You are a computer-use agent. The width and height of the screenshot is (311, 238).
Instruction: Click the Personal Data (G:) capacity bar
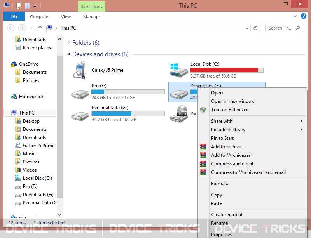click(128, 113)
